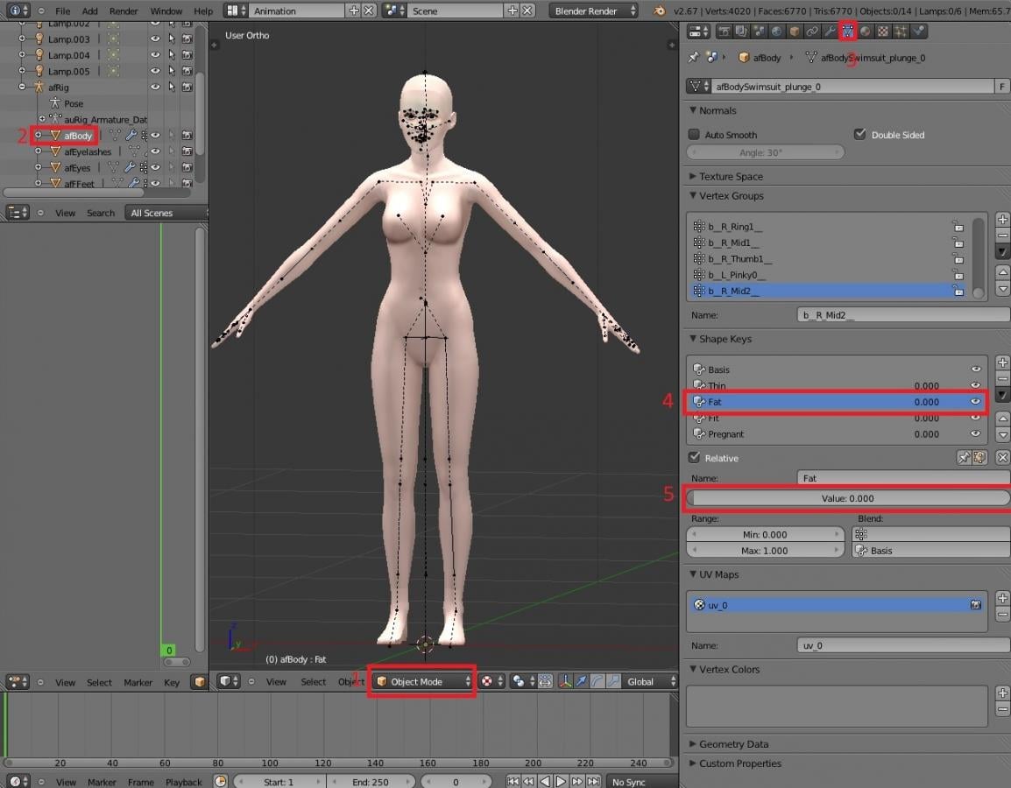Click the timeline End: 250 frame field

tap(371, 782)
